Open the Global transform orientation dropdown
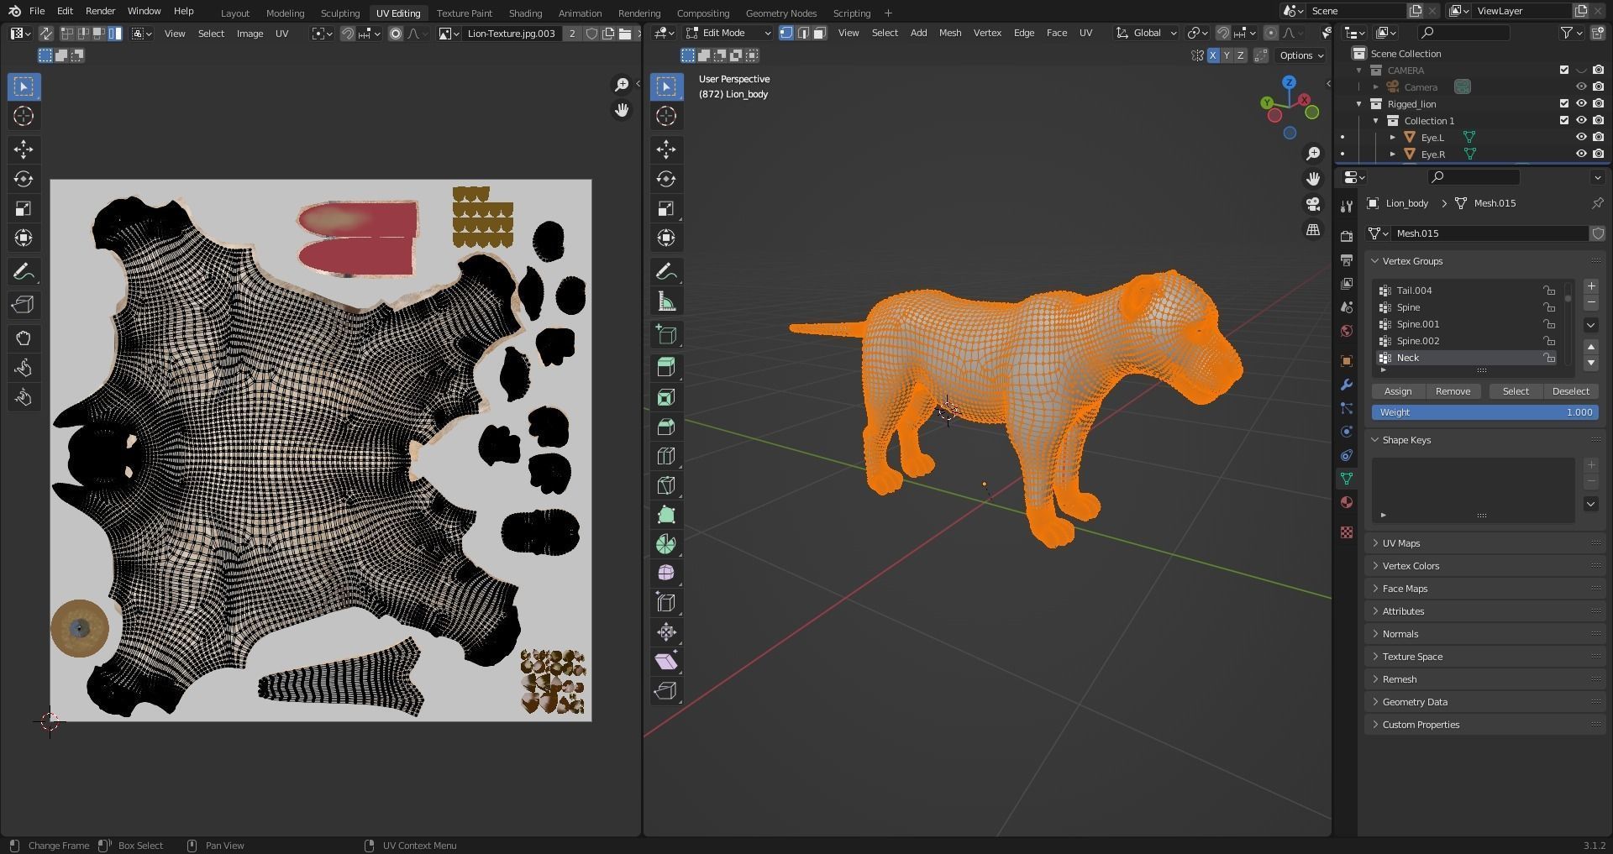1613x854 pixels. pyautogui.click(x=1147, y=33)
